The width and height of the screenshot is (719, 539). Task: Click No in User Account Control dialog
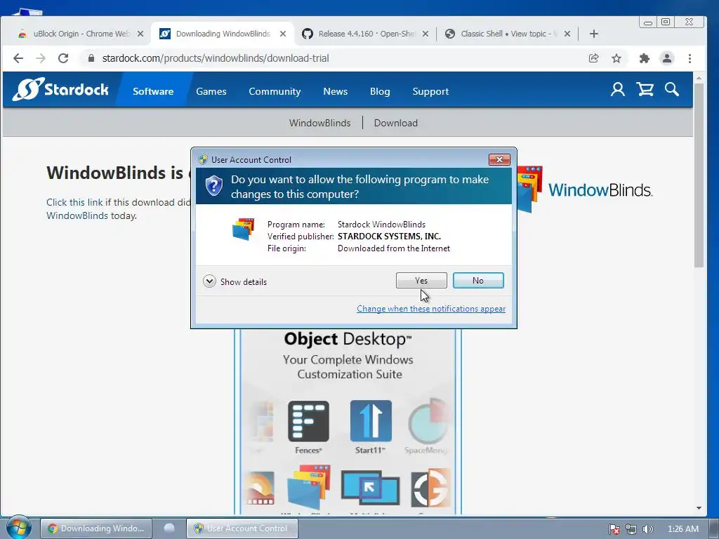pos(477,281)
